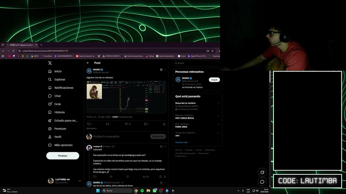This screenshot has height=194, width=346.
Task: Open more options for 'Susurran tu nombre' ad
Action: [x=218, y=103]
